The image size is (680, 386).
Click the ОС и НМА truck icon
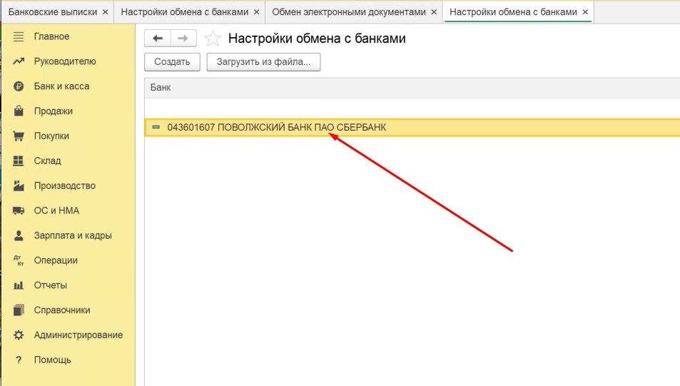[19, 210]
